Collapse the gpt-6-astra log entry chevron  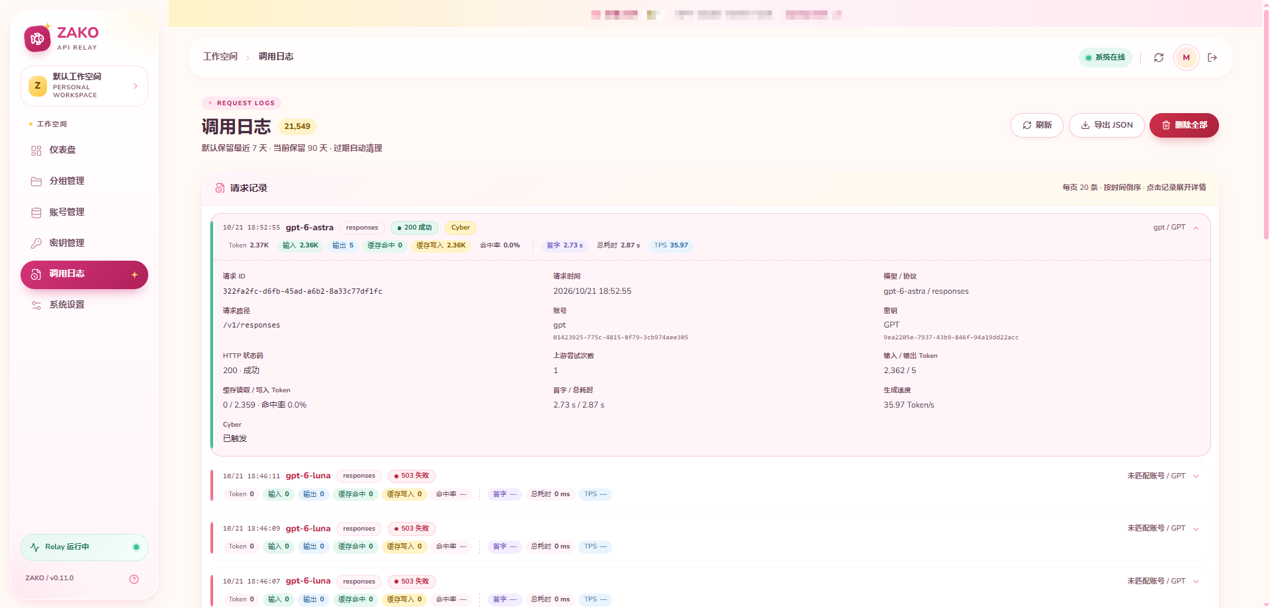point(1196,228)
